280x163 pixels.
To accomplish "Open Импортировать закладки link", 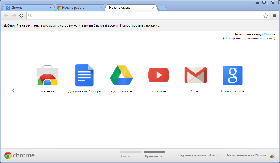I will 140,25.
